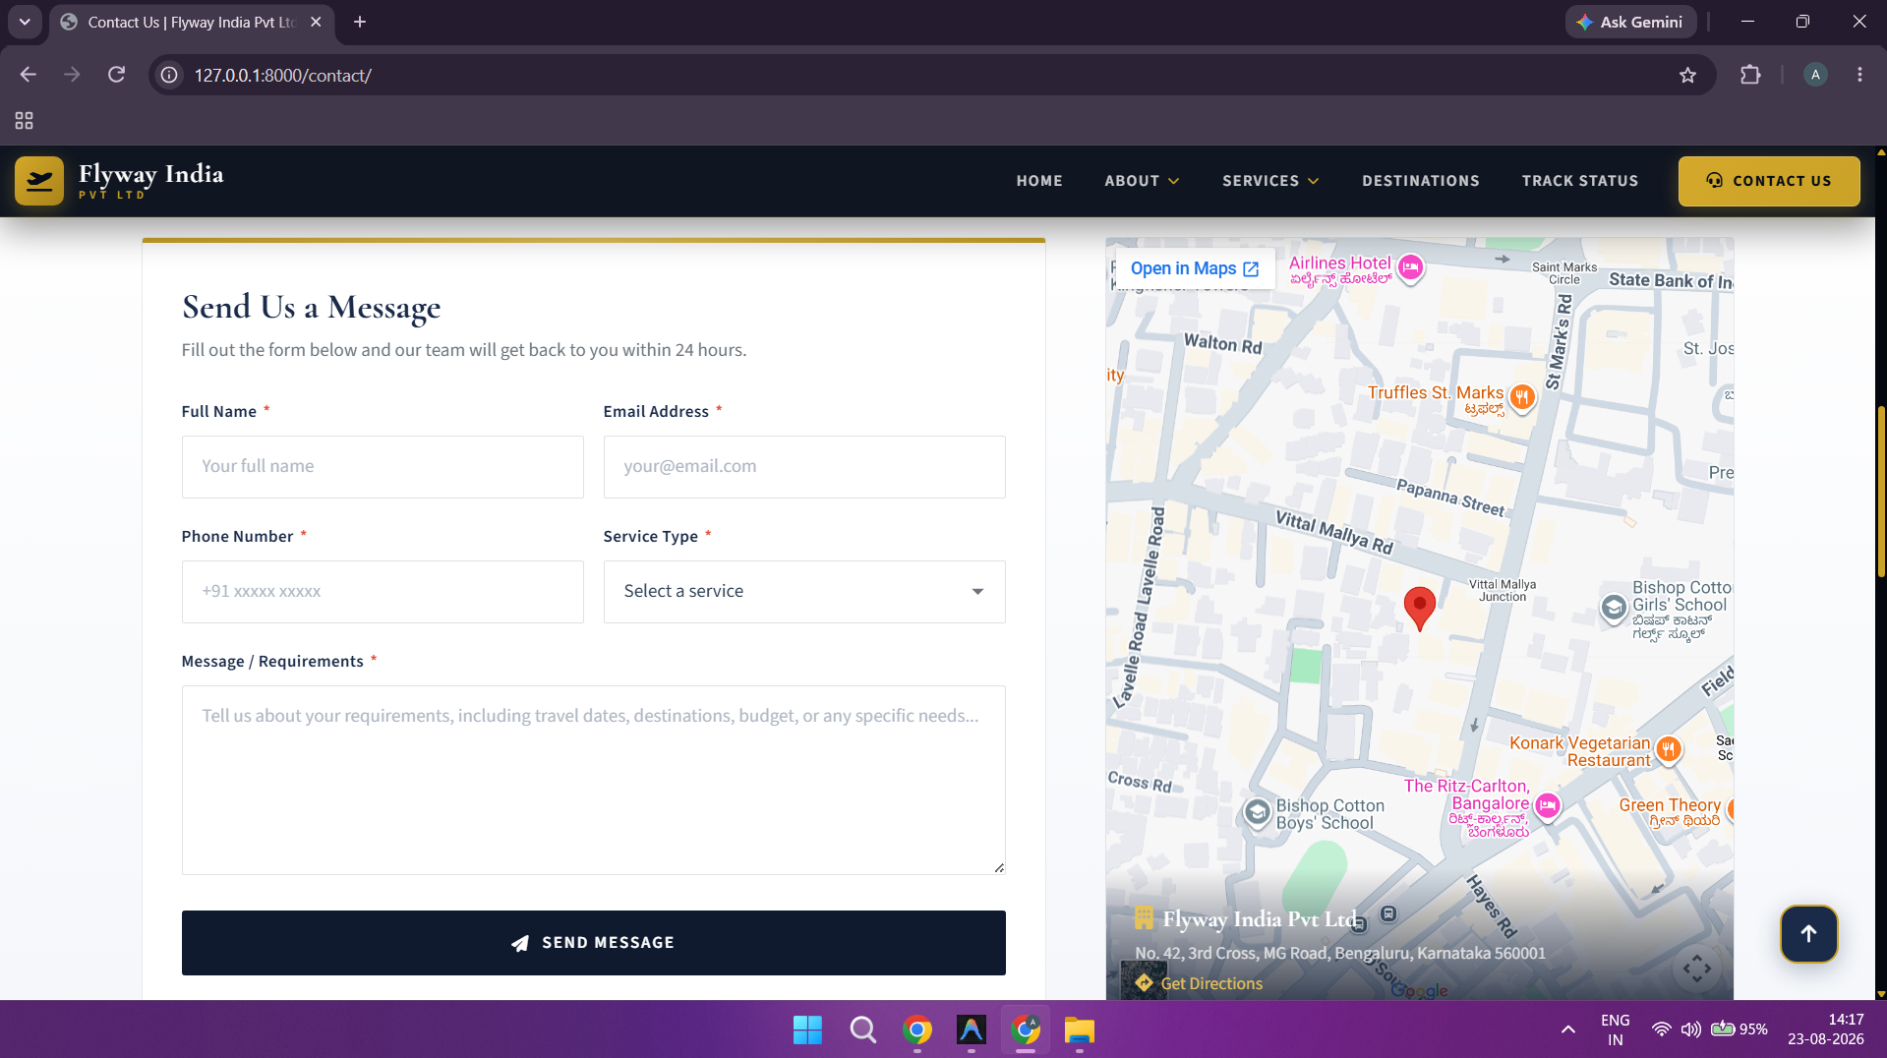
Task: Open the Windows Start menu
Action: point(807,1029)
